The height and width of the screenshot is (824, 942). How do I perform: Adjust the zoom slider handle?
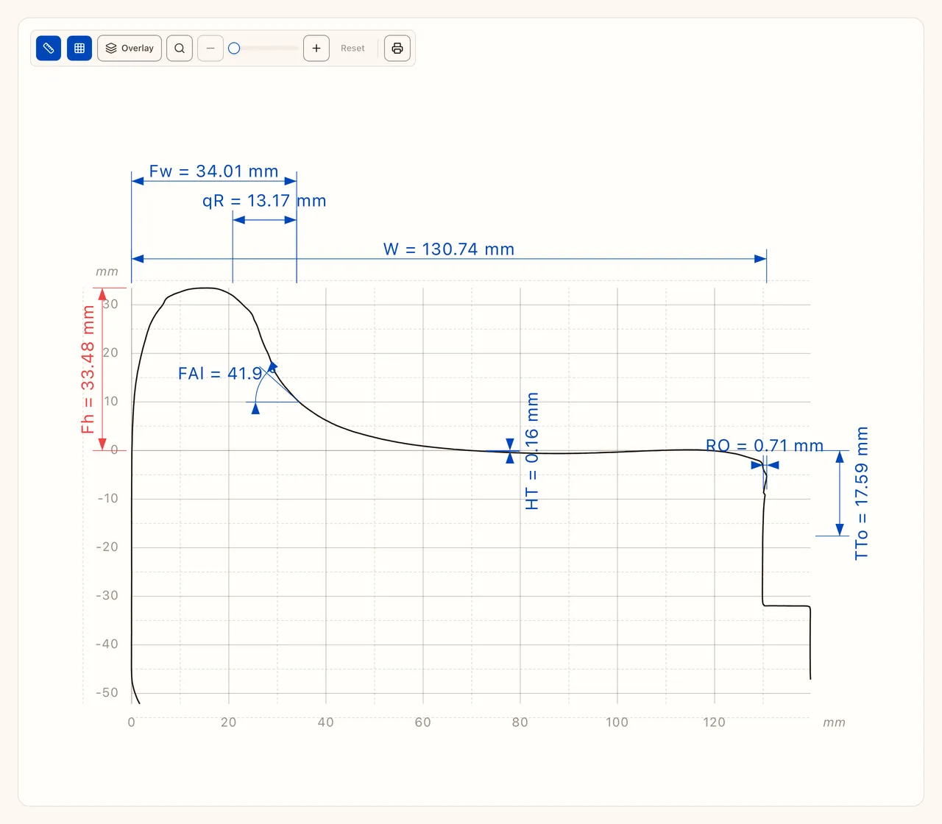pos(234,49)
